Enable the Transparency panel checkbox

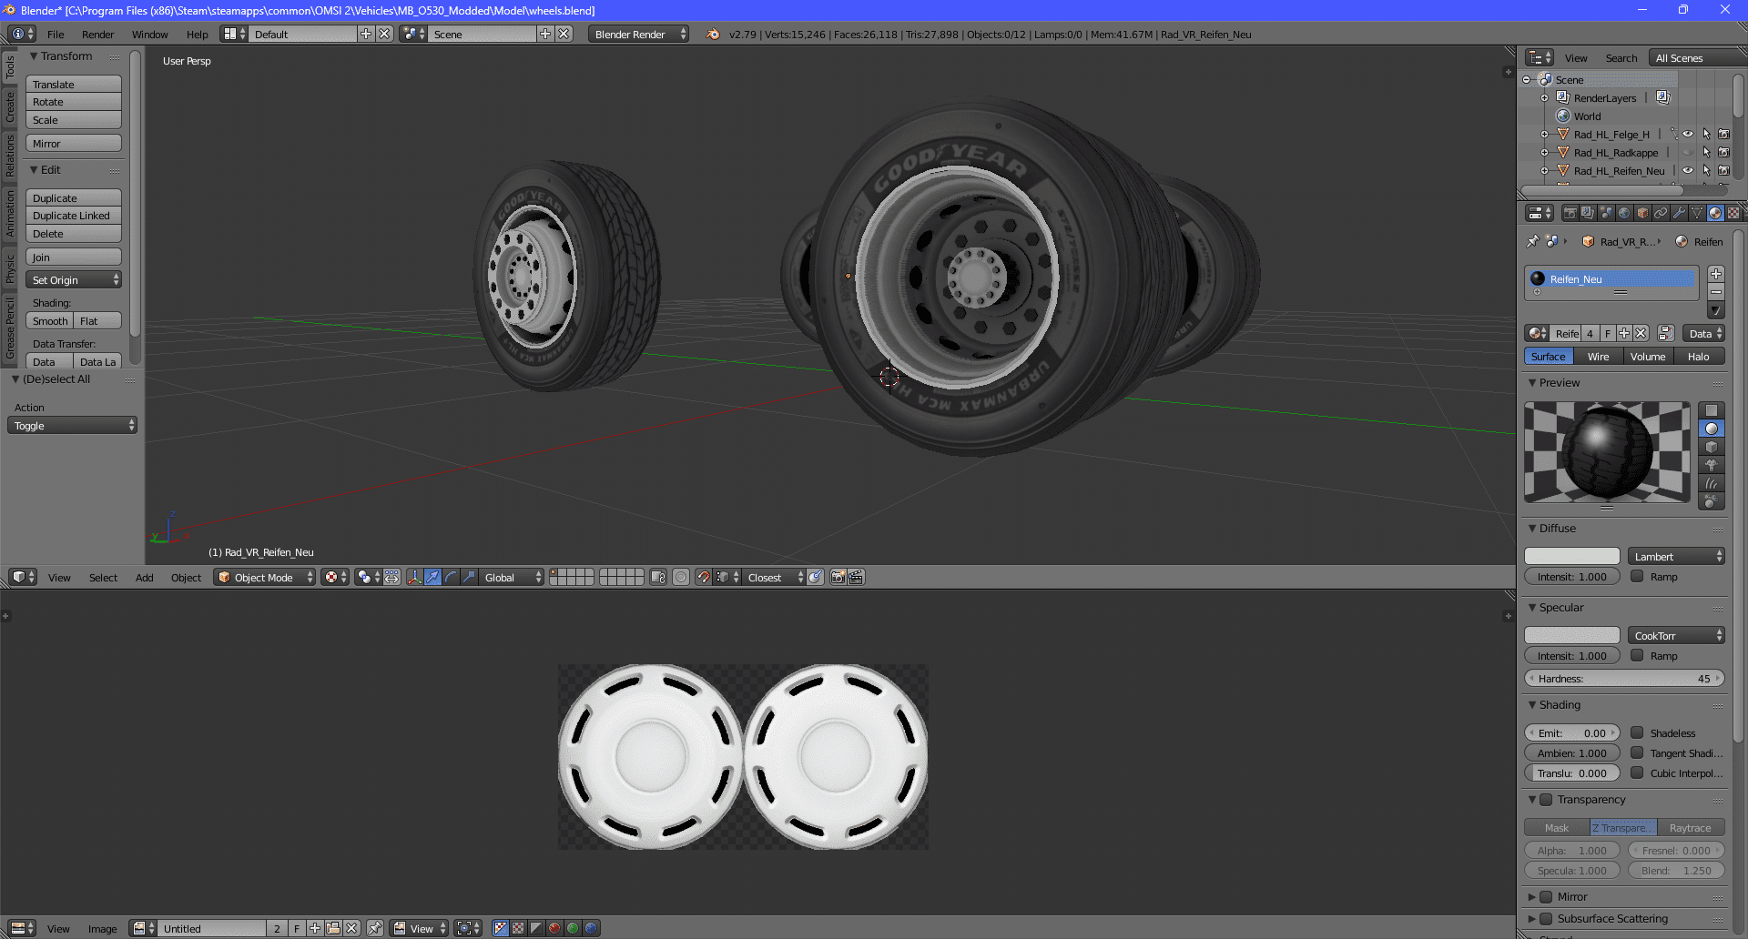[1546, 800]
